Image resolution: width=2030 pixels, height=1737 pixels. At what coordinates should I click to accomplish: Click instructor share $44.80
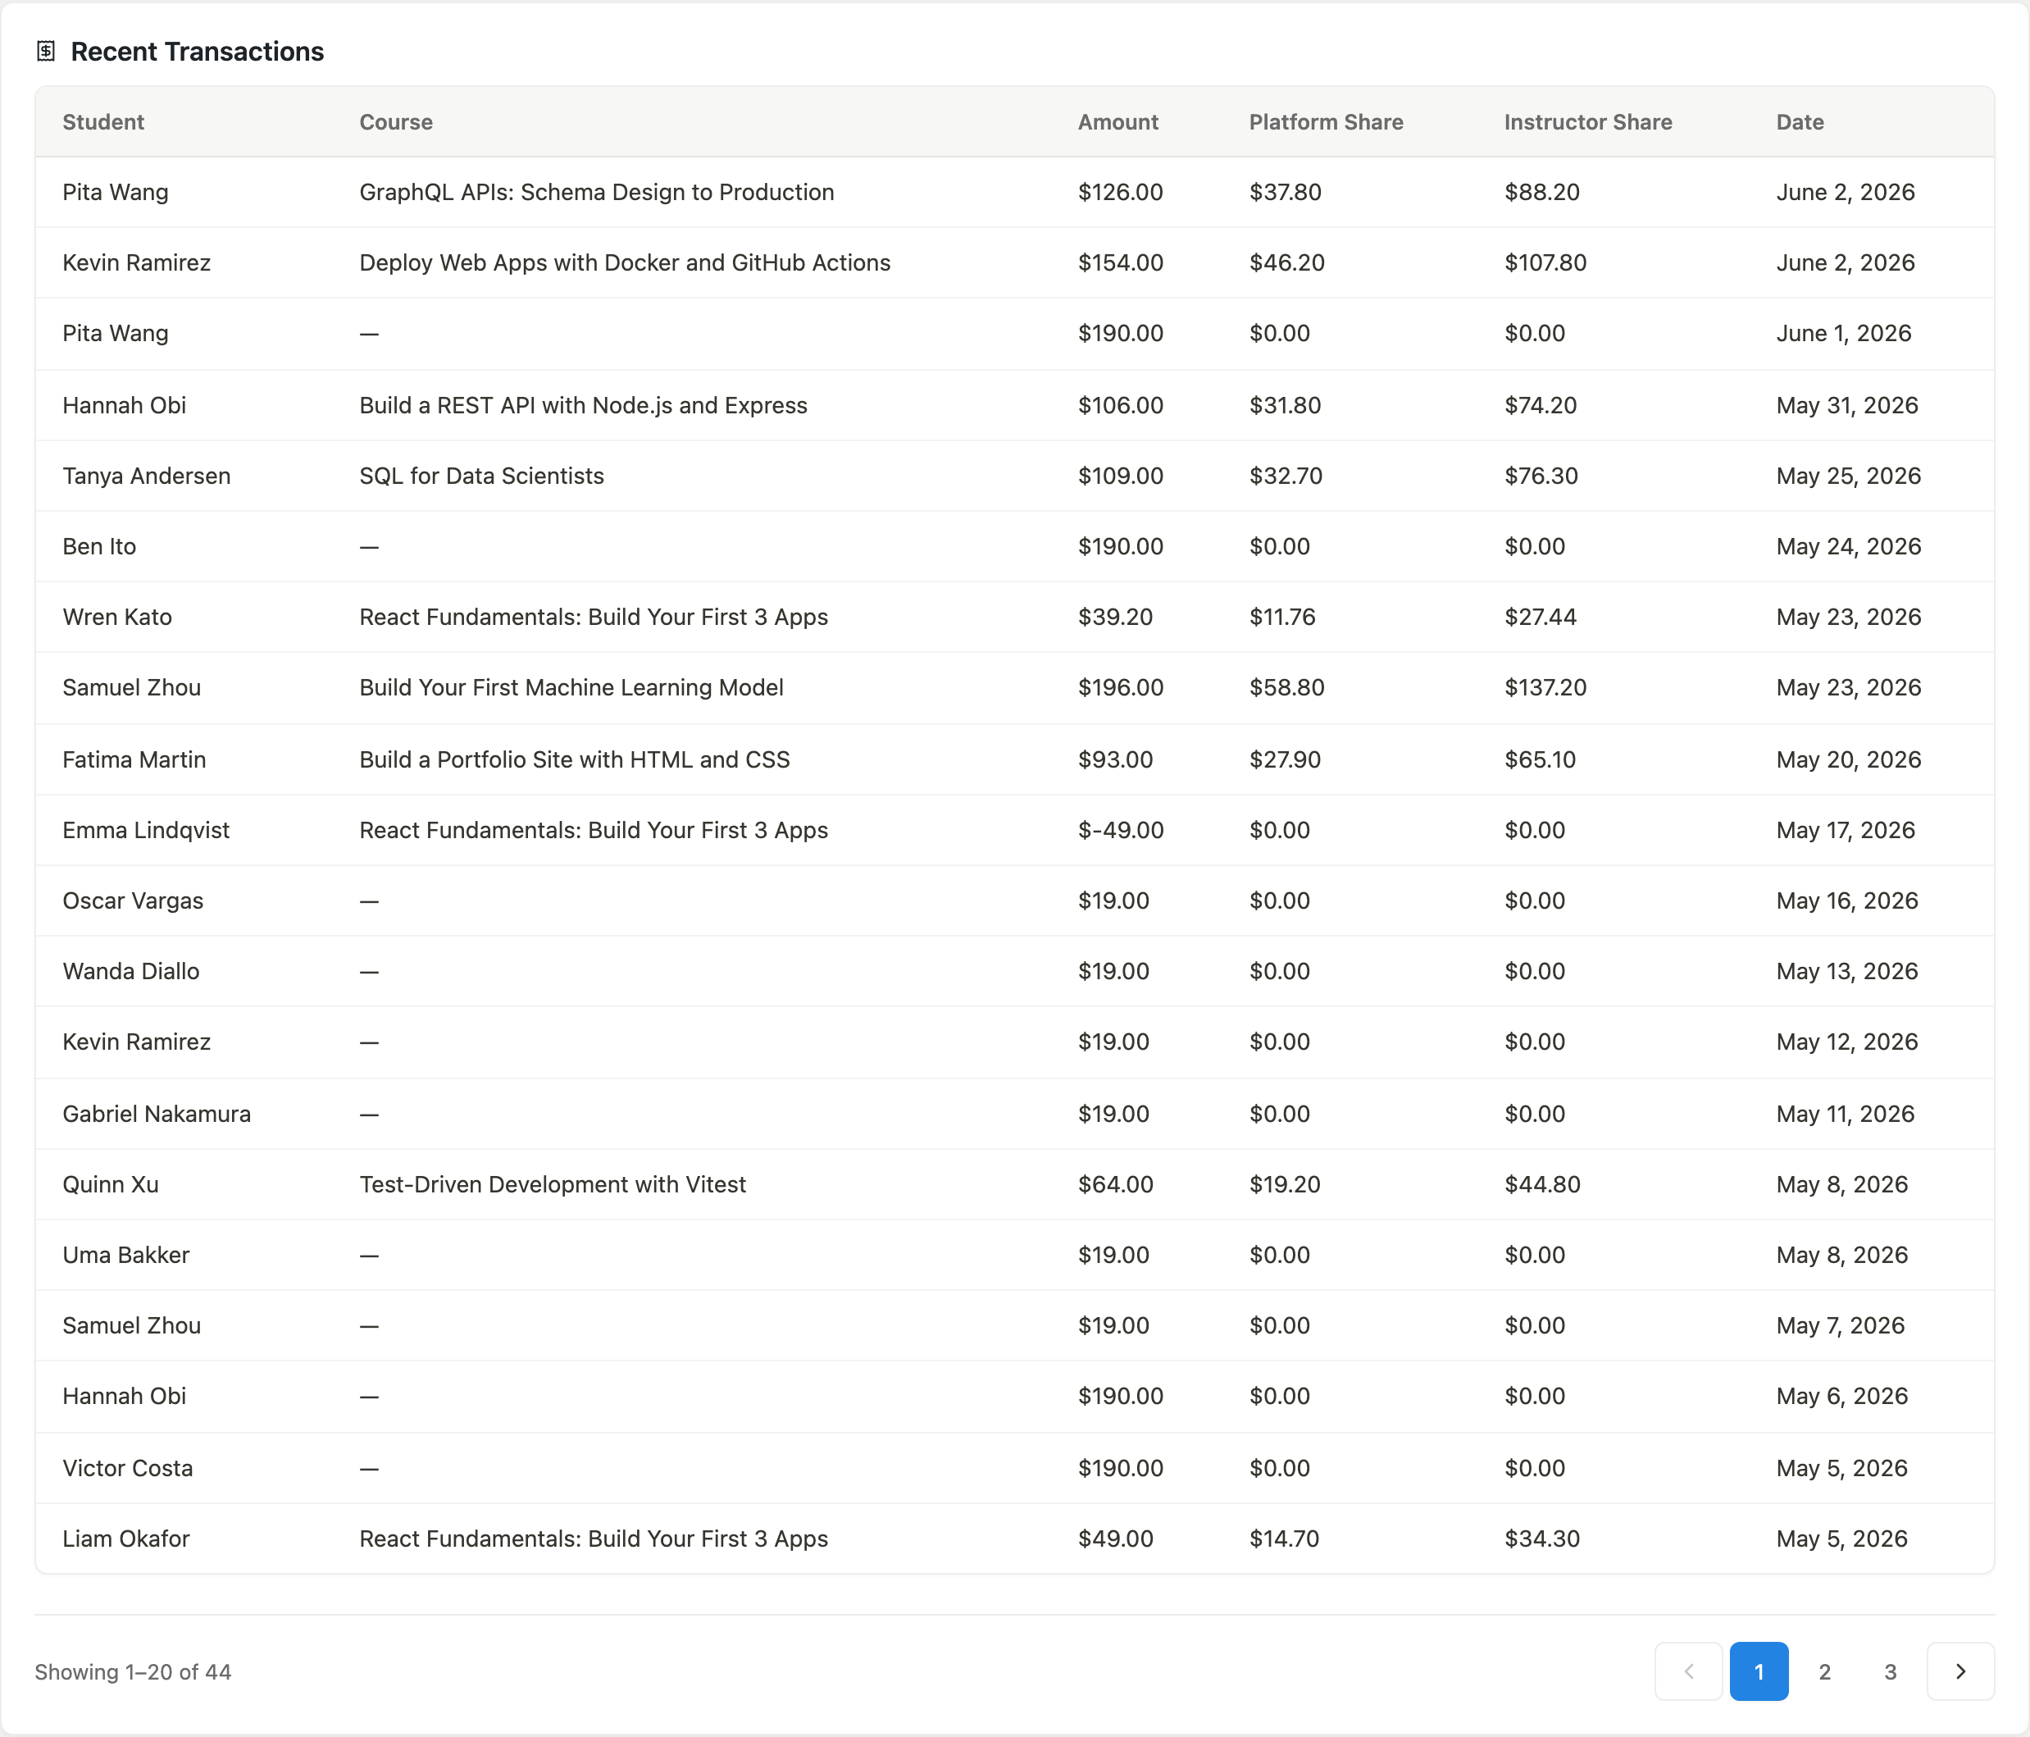pyautogui.click(x=1542, y=1184)
